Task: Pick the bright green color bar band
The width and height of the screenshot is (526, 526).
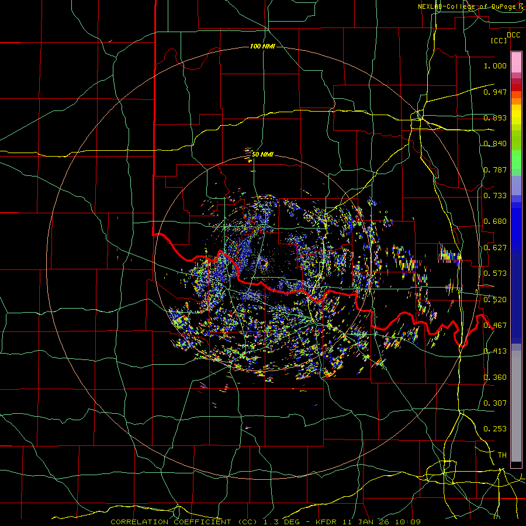Action: [x=516, y=160]
